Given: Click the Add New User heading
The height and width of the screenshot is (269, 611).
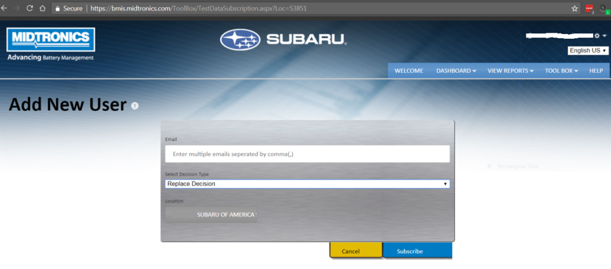Looking at the screenshot, I should point(68,105).
